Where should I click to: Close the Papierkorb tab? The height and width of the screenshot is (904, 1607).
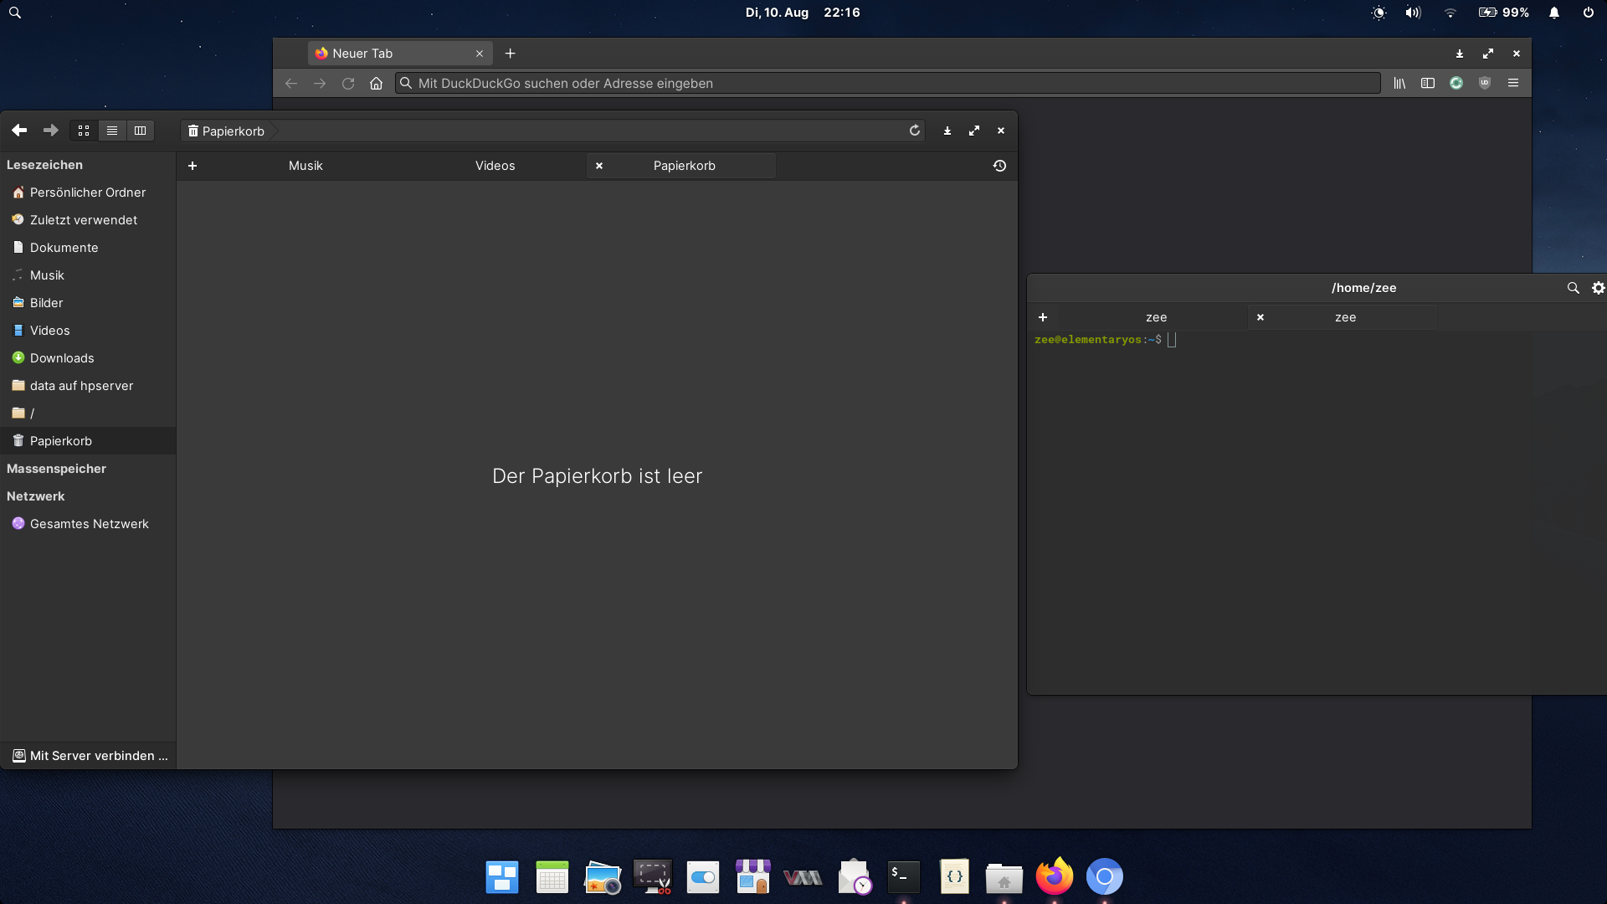(599, 166)
